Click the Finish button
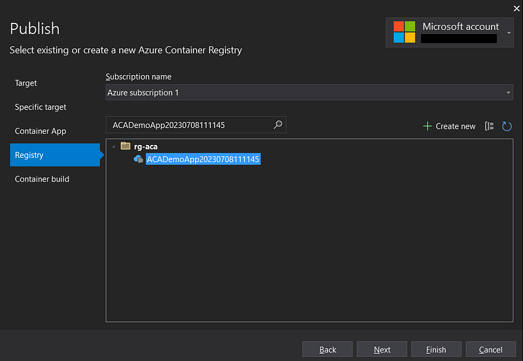Screen dimensions: 523x361 pyautogui.click(x=436, y=350)
